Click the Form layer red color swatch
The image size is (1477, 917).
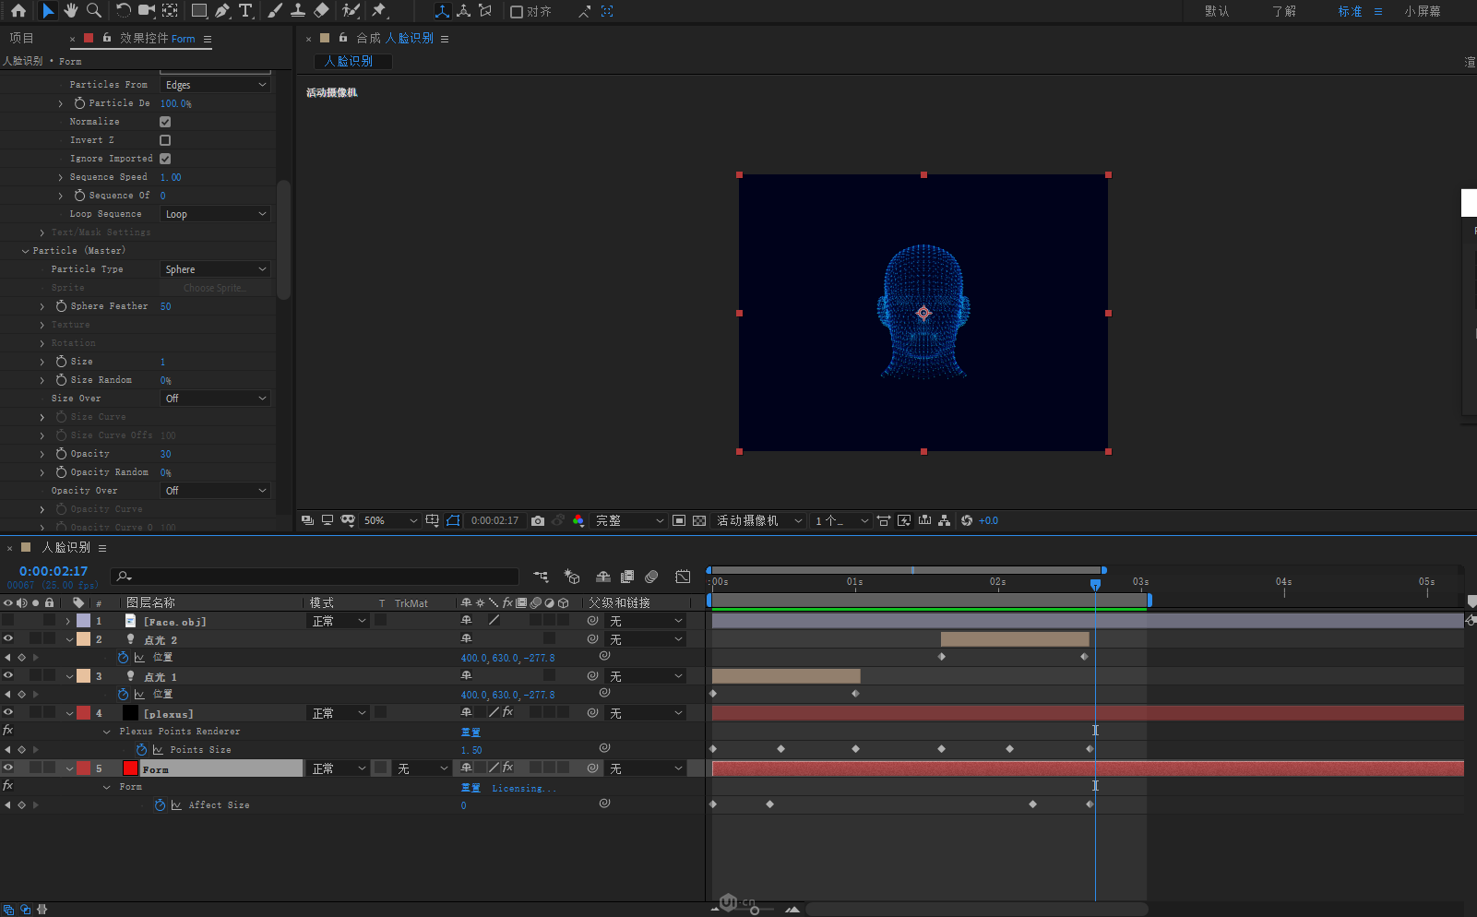(x=130, y=768)
